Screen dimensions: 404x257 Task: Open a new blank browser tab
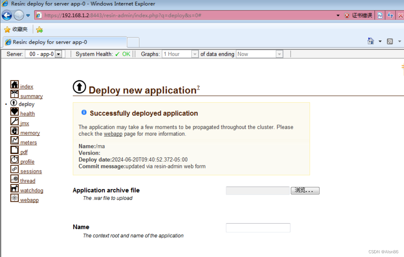pos(133,42)
